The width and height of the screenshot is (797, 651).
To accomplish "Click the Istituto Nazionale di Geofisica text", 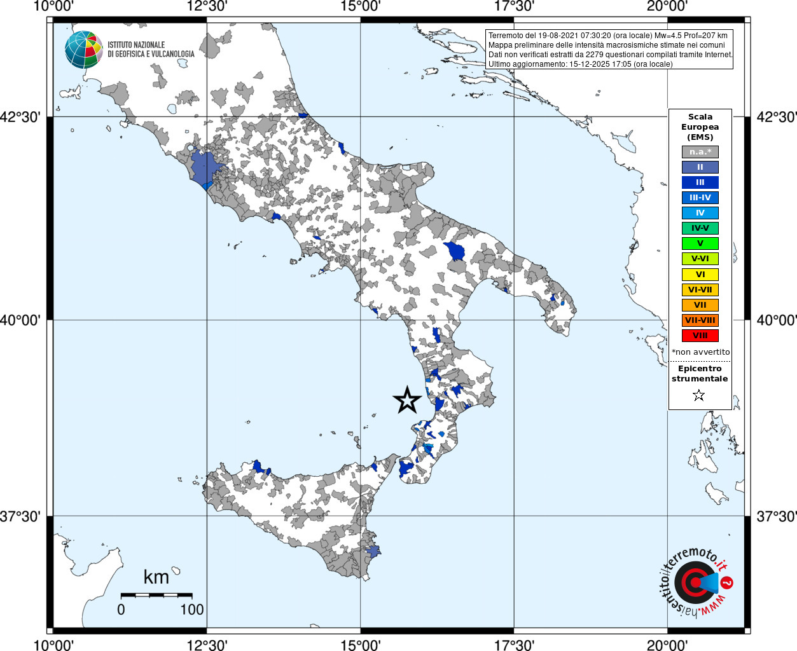I will (151, 50).
